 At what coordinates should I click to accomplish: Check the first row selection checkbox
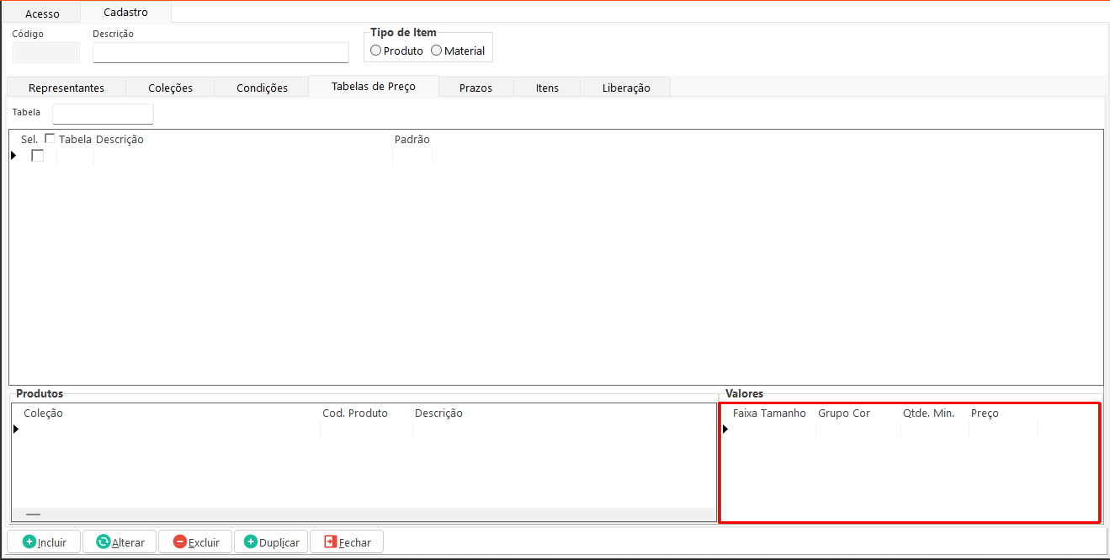coord(38,156)
